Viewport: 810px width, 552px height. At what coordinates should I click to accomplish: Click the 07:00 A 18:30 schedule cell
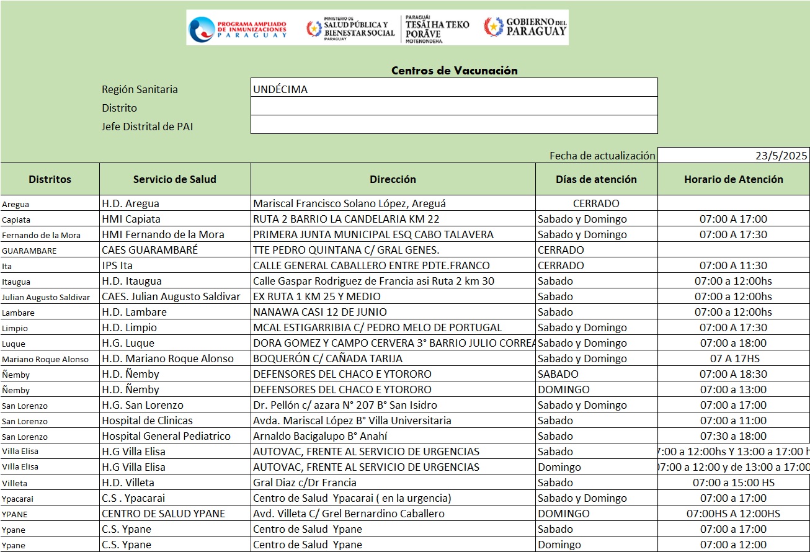tap(734, 374)
